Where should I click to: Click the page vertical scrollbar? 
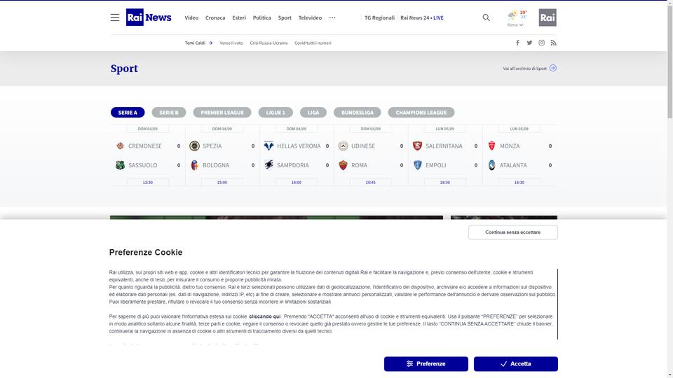(670, 60)
